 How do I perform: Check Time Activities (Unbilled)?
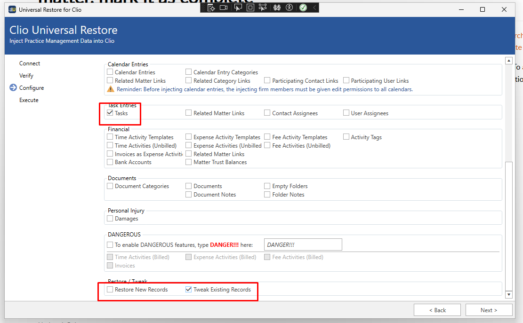click(x=110, y=145)
